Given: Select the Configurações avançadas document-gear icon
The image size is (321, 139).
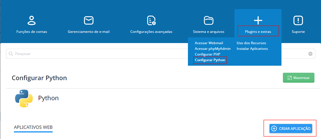Looking at the screenshot, I should [151, 20].
